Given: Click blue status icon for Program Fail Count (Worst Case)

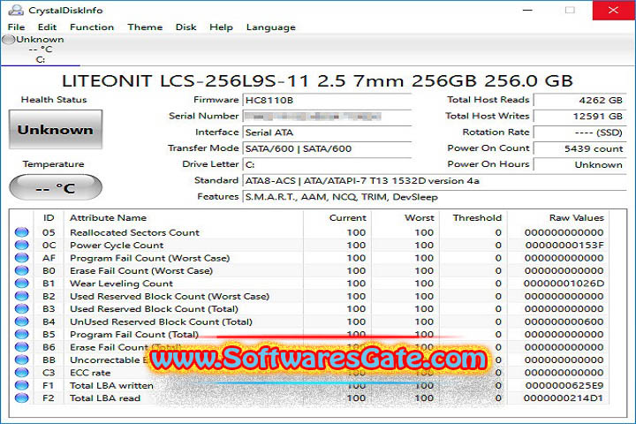Looking at the screenshot, I should pos(22,258).
